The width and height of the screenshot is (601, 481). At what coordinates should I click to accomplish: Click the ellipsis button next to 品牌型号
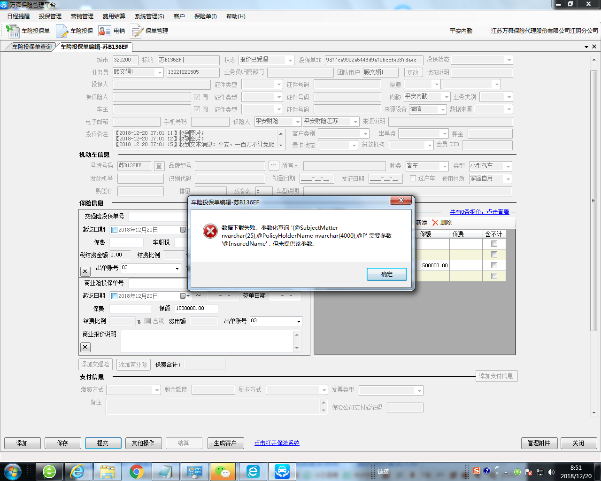click(x=274, y=166)
